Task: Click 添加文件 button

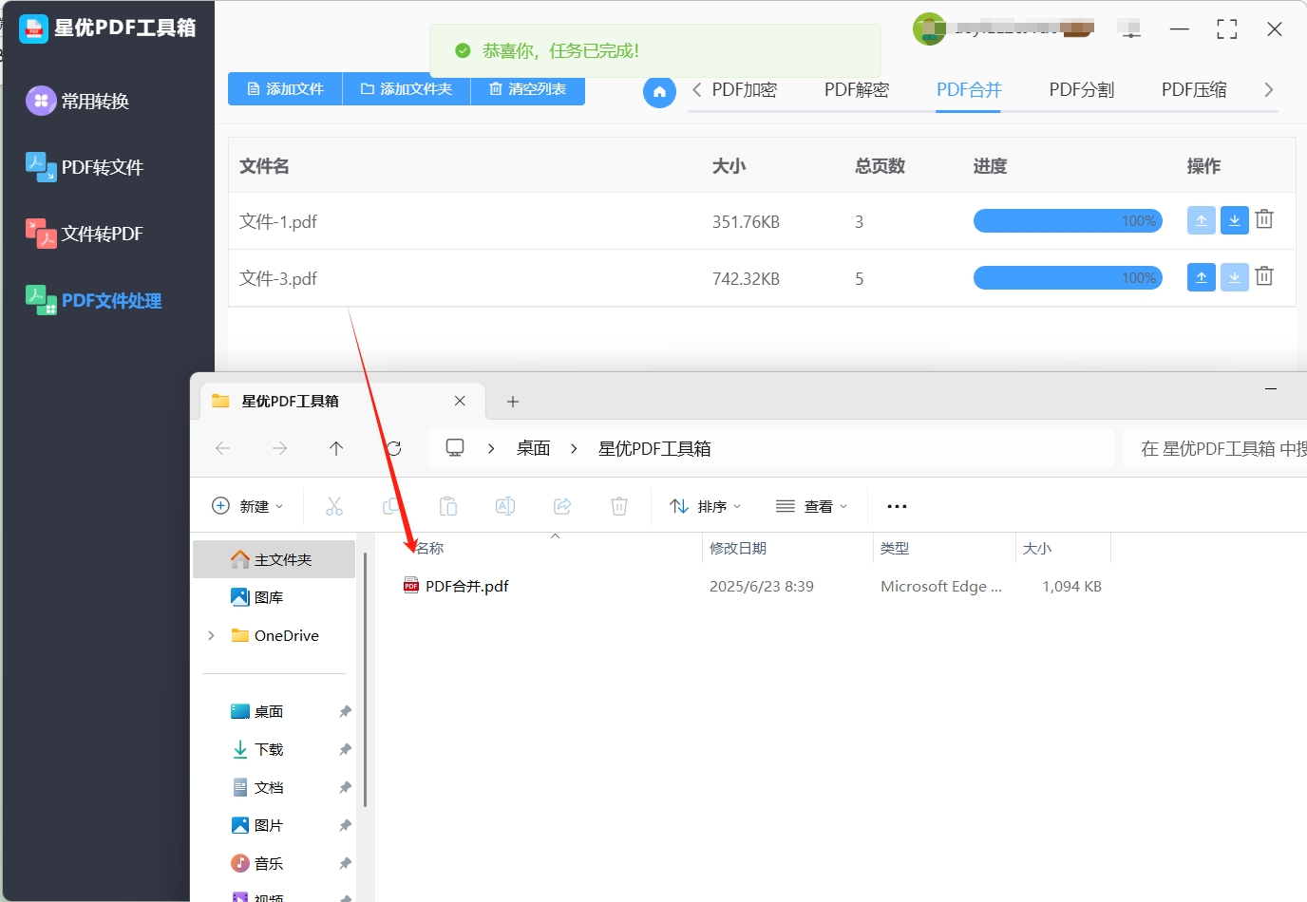Action: 285,89
